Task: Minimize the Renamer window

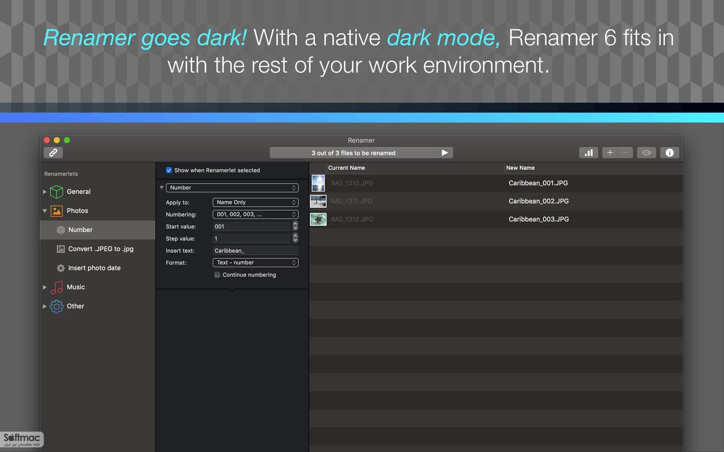Action: pos(57,140)
